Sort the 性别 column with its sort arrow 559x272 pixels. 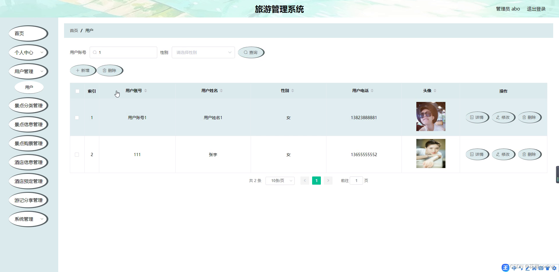293,90
